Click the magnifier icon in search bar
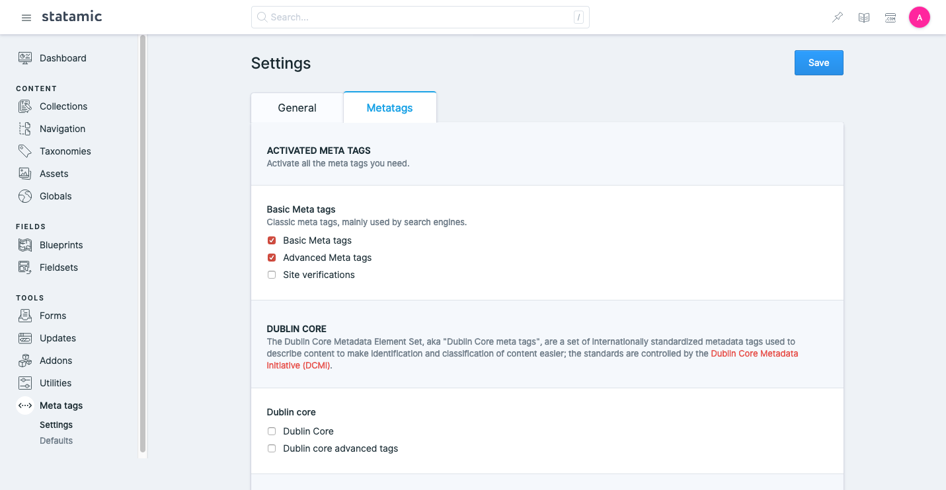 point(262,17)
